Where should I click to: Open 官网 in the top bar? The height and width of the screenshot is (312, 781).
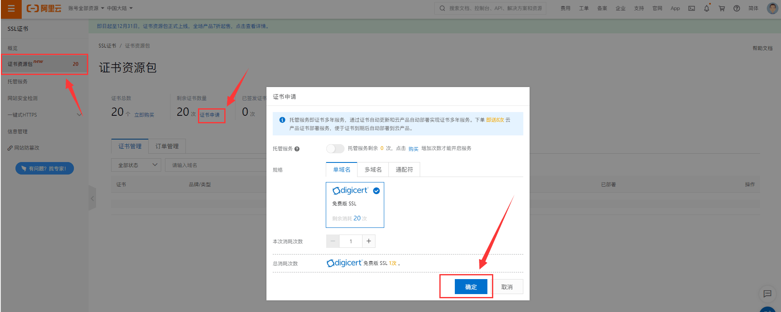pyautogui.click(x=657, y=8)
